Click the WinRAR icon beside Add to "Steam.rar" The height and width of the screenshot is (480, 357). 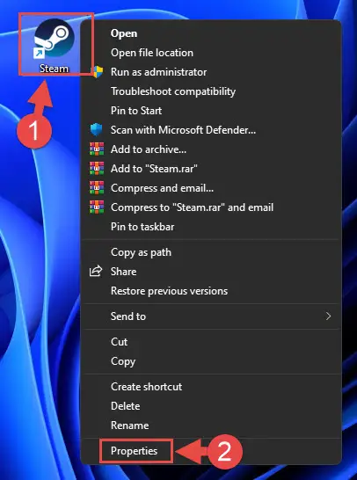click(x=97, y=169)
